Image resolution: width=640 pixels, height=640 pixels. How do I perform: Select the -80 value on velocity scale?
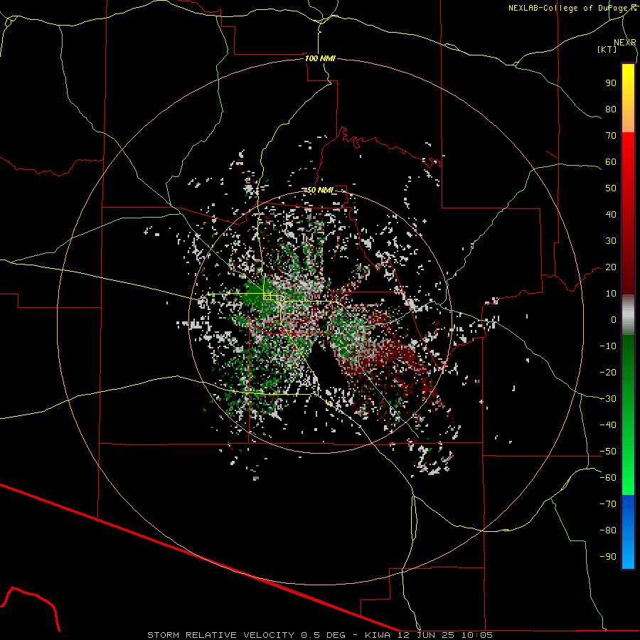point(608,530)
